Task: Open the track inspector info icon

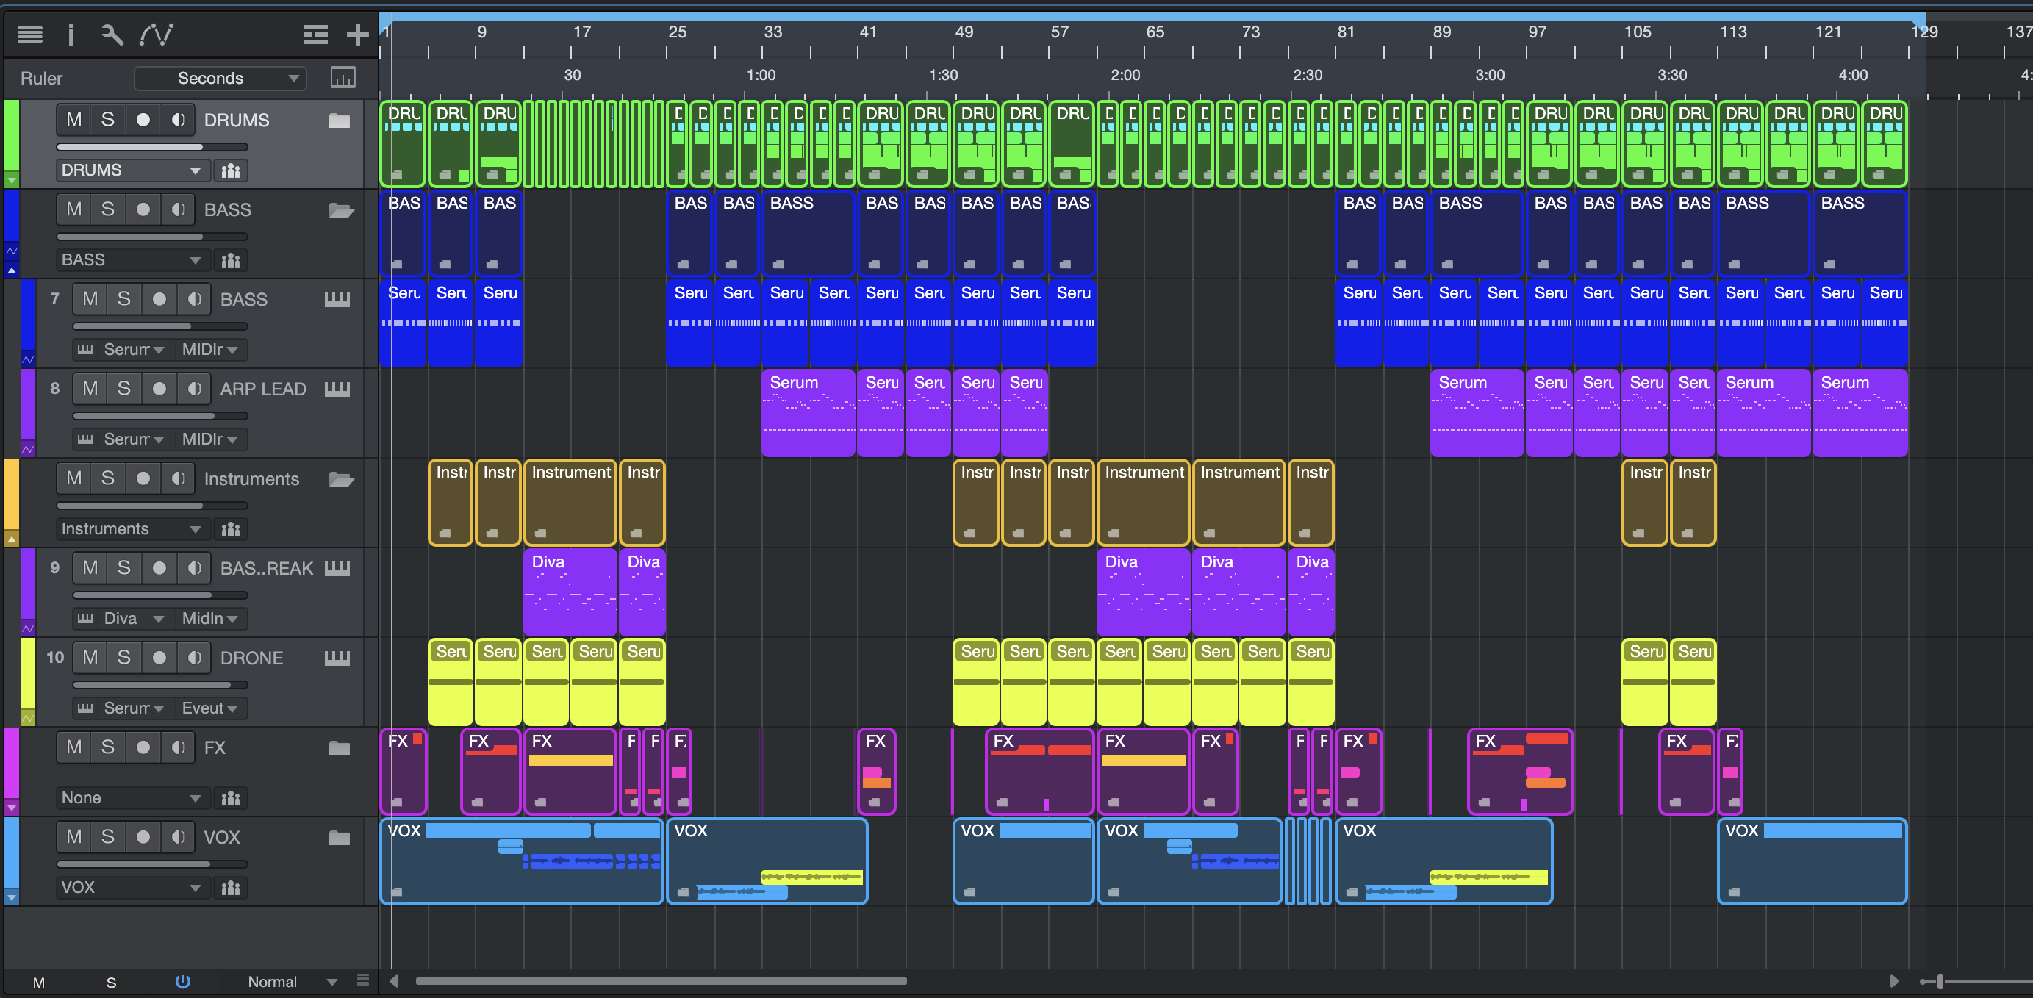Action: click(x=71, y=34)
